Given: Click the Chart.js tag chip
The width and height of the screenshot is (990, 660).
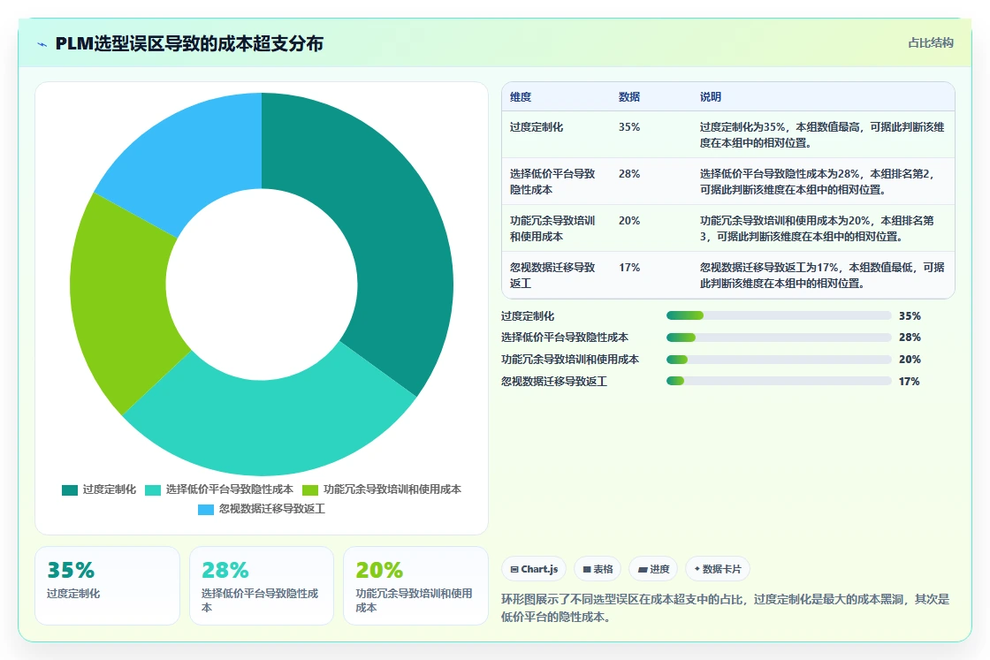Looking at the screenshot, I should [x=534, y=569].
